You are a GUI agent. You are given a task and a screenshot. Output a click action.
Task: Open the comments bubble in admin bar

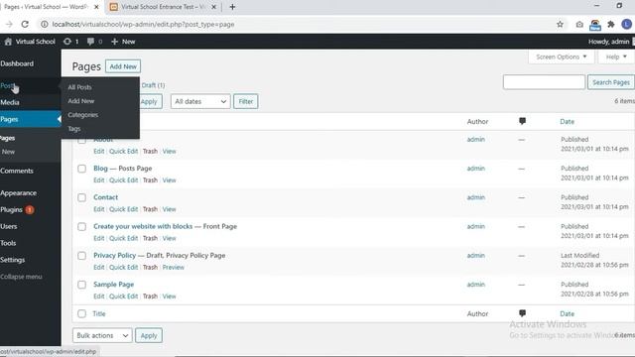pyautogui.click(x=94, y=42)
